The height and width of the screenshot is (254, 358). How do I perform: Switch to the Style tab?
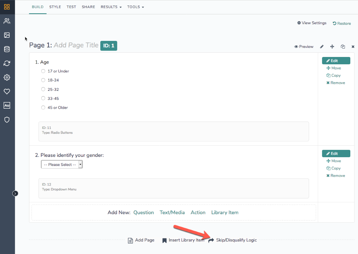point(55,7)
